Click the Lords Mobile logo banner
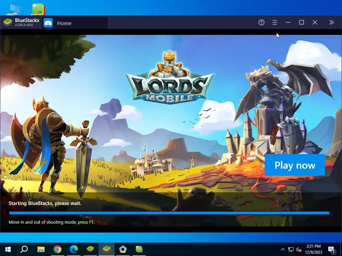This screenshot has width=342, height=256. (170, 78)
